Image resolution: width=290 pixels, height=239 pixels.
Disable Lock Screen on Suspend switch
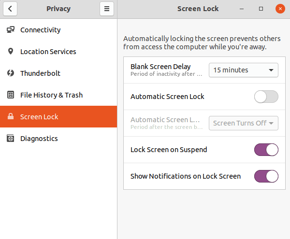coord(266,150)
